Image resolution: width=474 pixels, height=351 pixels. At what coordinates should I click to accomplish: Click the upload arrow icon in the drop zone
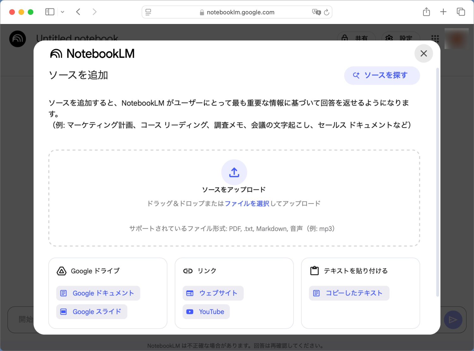(234, 172)
